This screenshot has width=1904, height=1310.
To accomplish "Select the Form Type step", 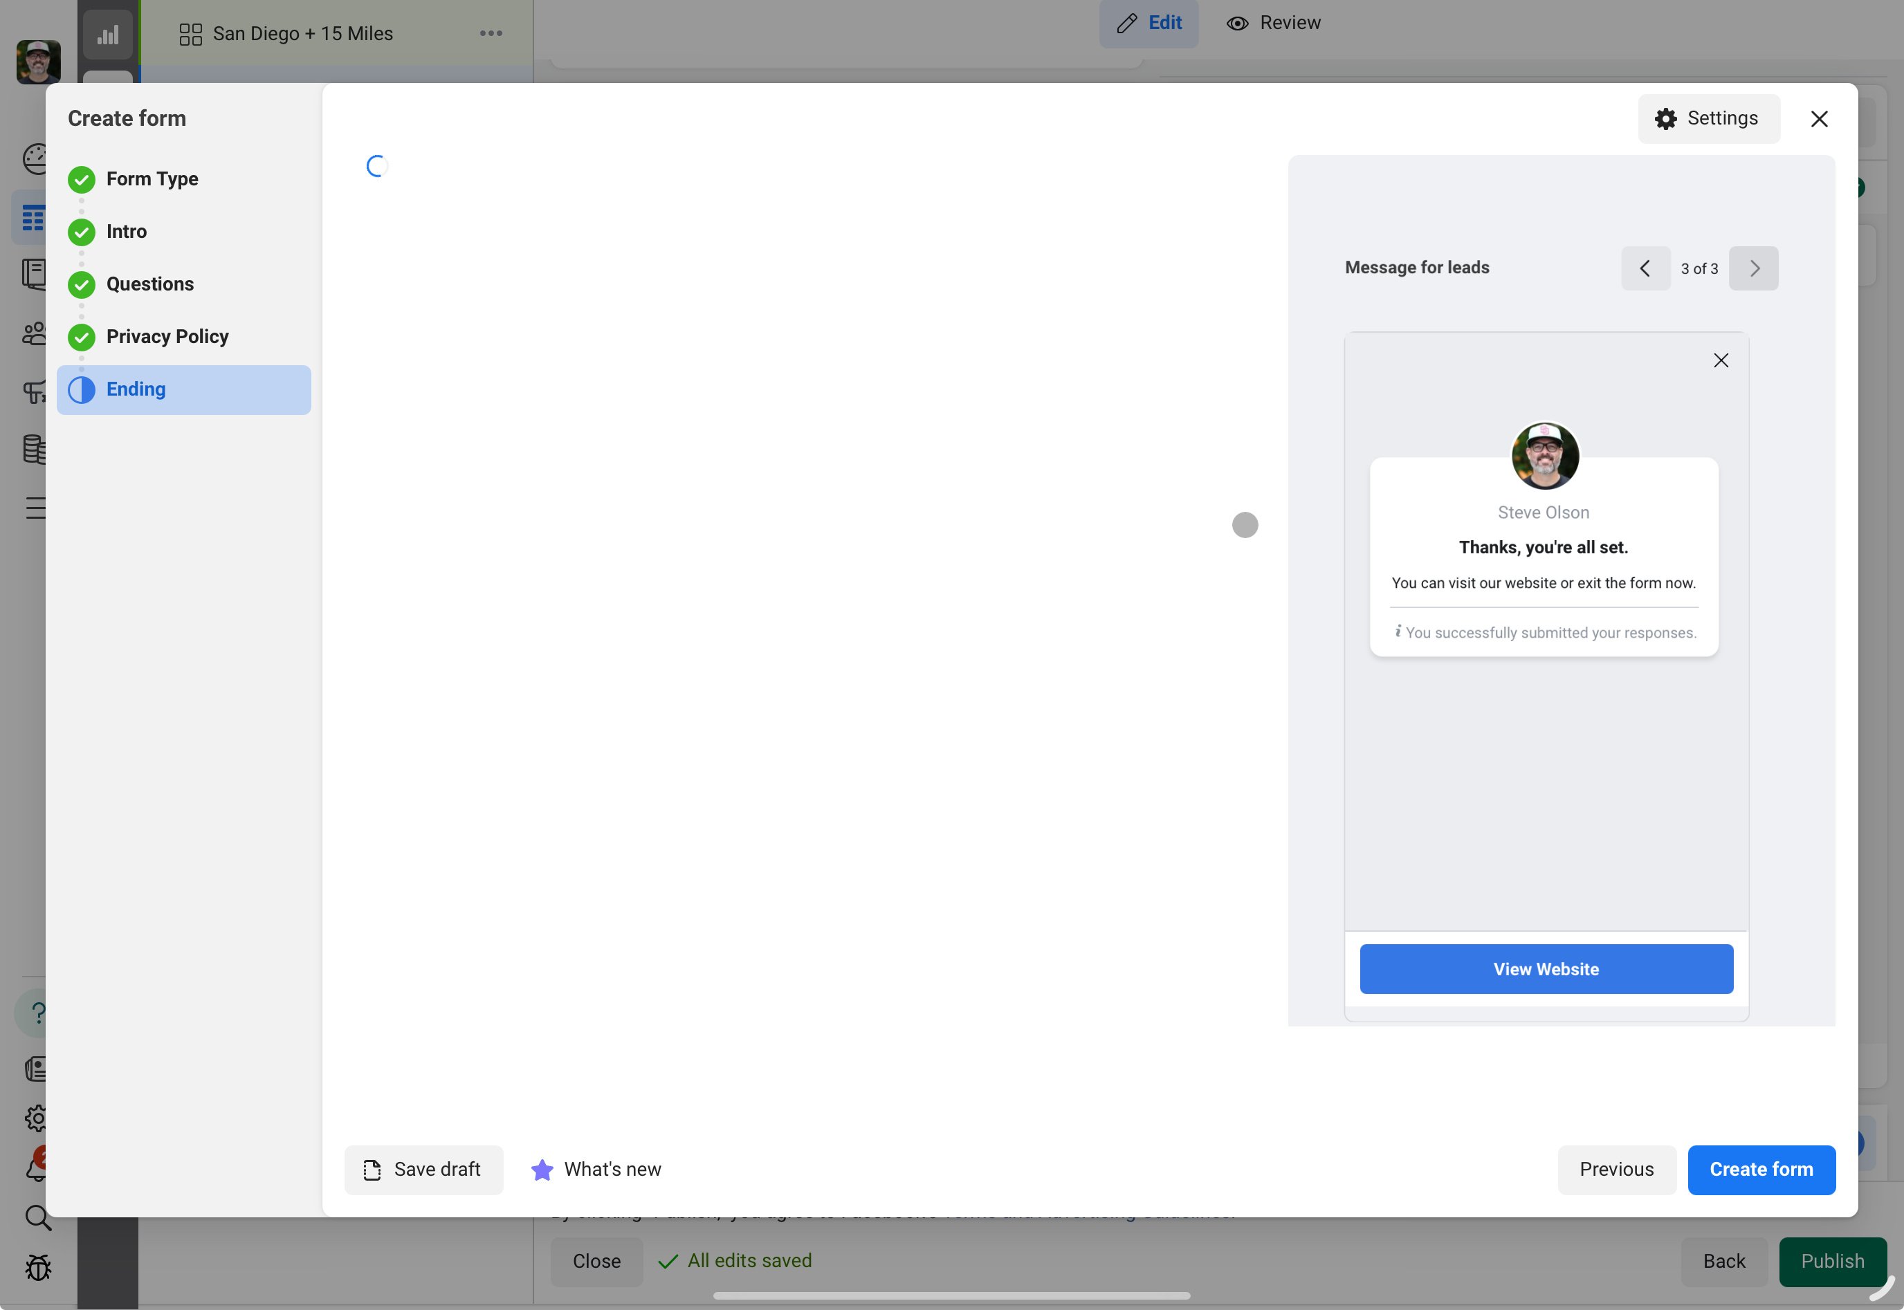I will click(x=152, y=179).
